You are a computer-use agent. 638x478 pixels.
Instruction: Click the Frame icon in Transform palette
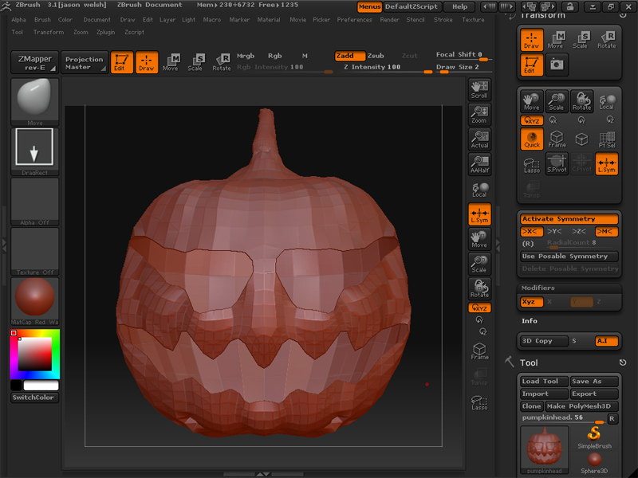pyautogui.click(x=557, y=139)
